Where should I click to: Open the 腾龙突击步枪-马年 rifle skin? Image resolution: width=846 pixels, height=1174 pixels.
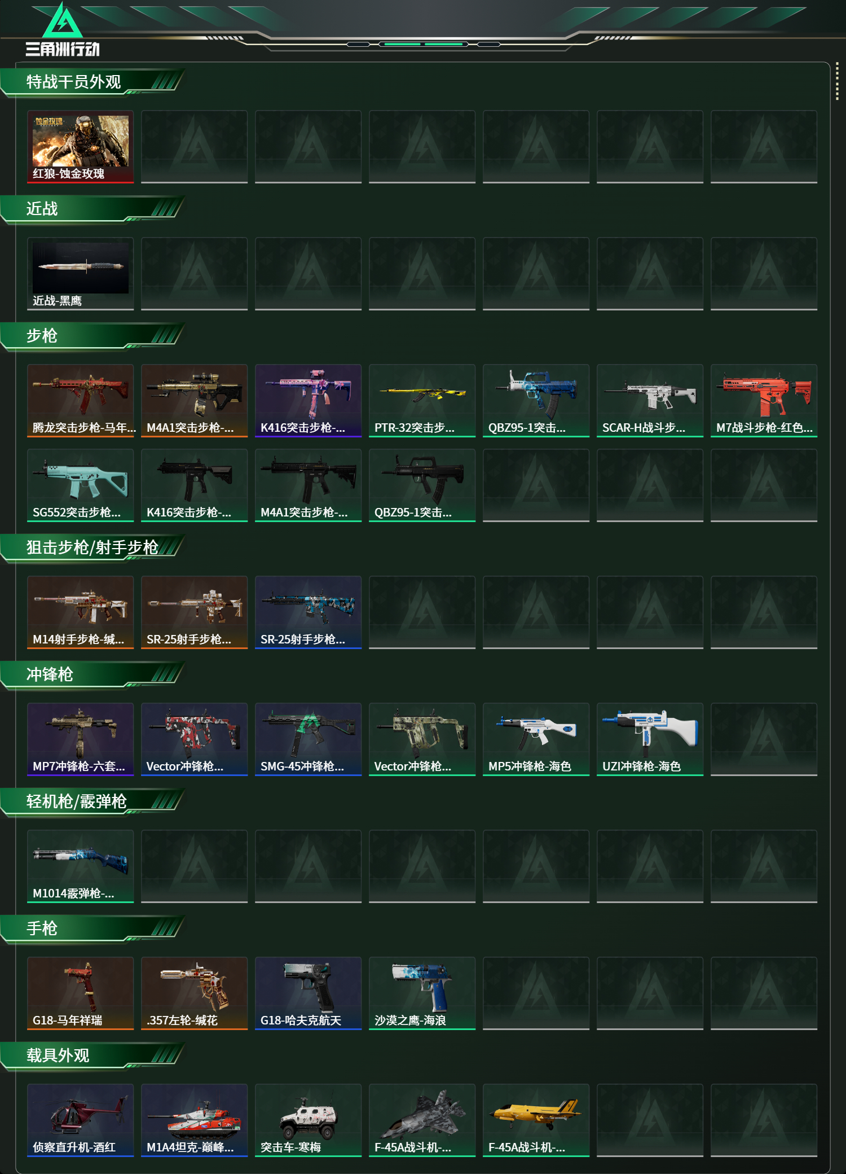pyautogui.click(x=81, y=401)
